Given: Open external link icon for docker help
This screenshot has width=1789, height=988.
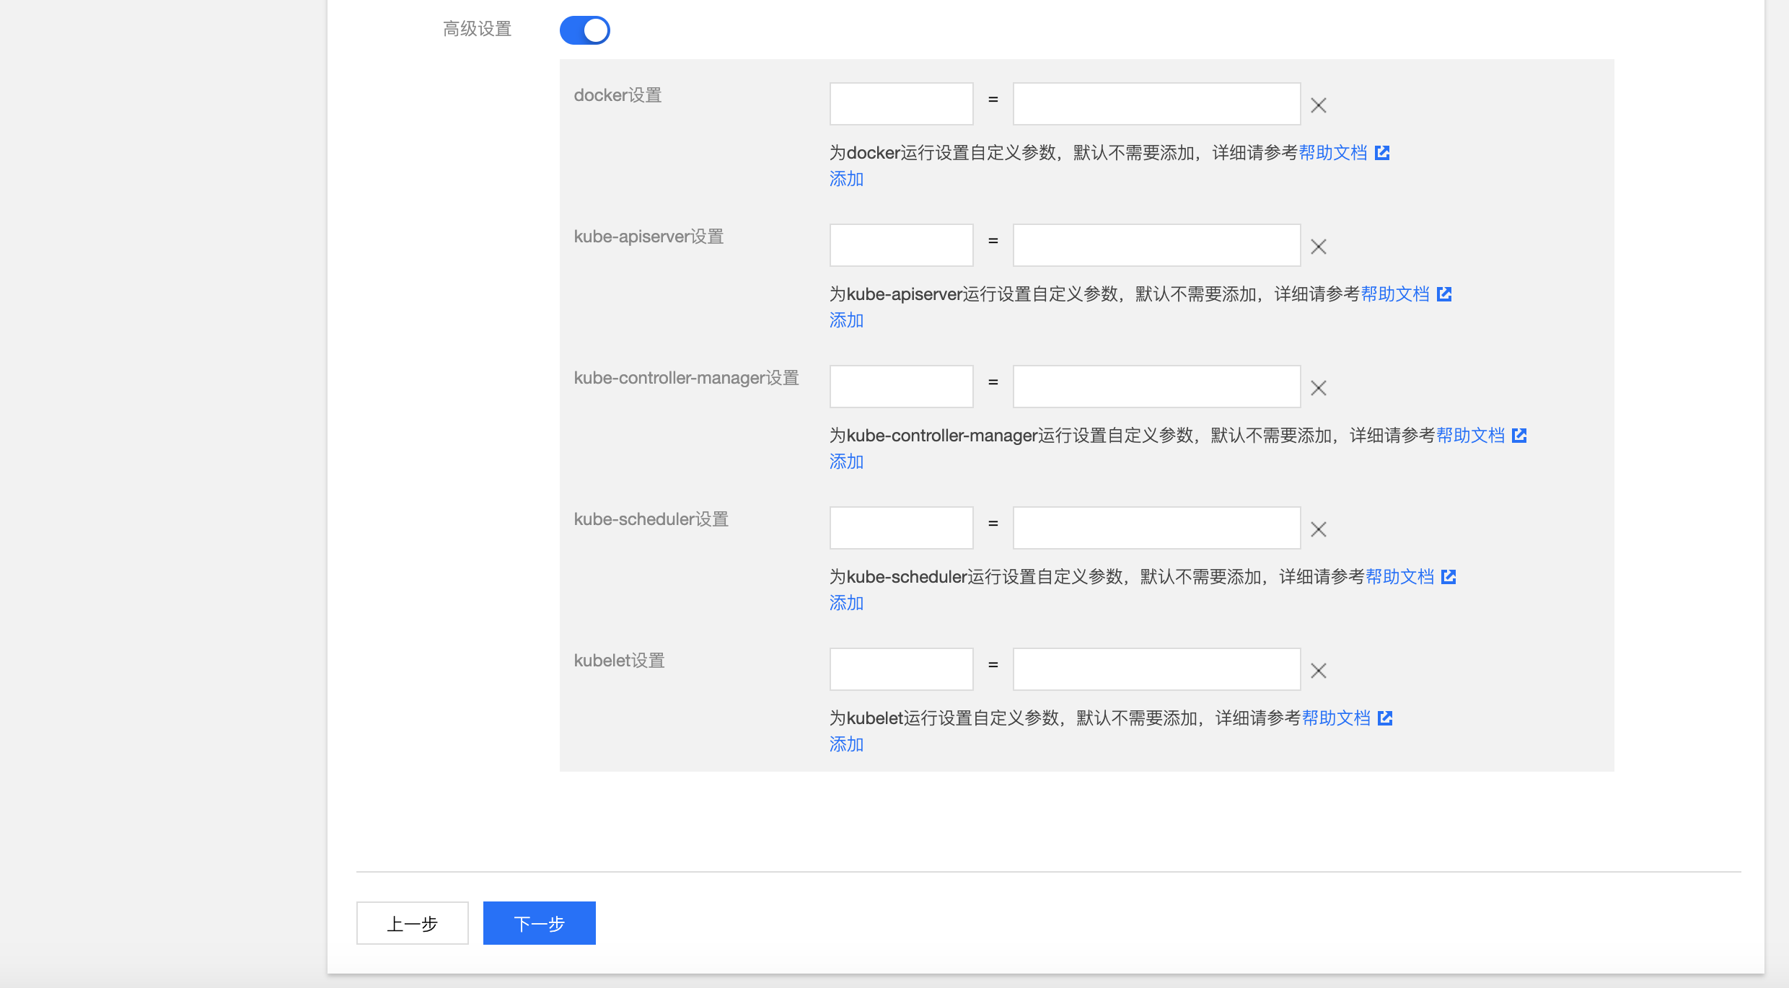Looking at the screenshot, I should coord(1382,153).
